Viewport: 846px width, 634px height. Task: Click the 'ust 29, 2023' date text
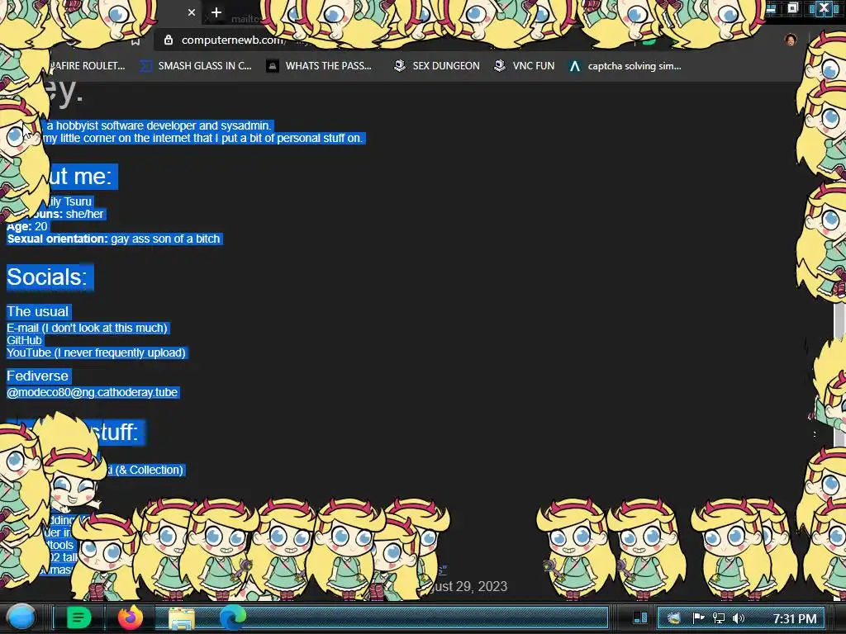pos(469,586)
